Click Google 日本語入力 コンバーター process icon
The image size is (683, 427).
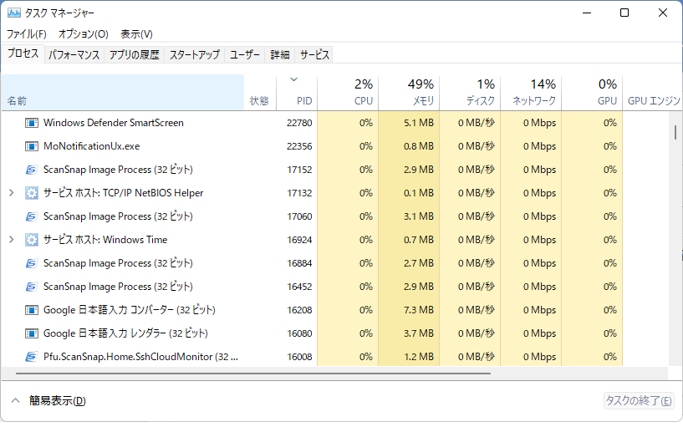(32, 310)
